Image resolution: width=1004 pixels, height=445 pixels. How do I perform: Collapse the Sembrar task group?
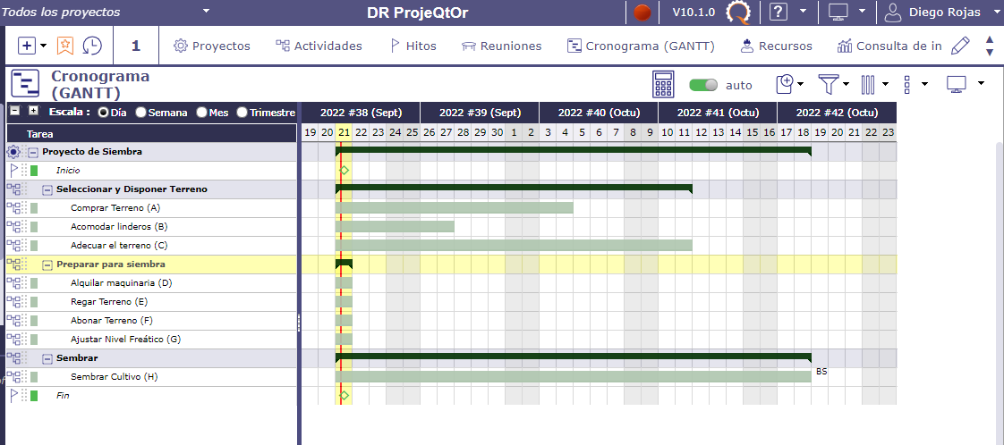(47, 358)
